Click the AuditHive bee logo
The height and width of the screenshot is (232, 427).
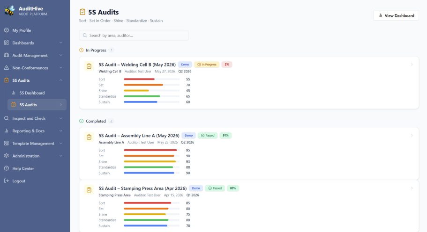(x=9, y=11)
